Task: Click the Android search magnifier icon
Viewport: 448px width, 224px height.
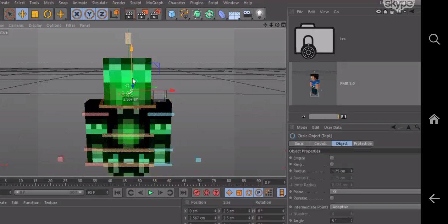Action: [x=434, y=39]
